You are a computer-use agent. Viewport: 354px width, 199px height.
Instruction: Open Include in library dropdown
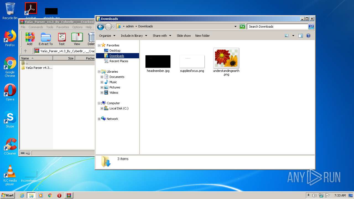(134, 36)
